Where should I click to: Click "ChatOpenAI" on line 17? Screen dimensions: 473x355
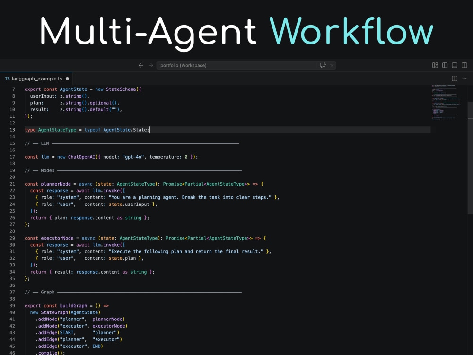[x=81, y=157]
